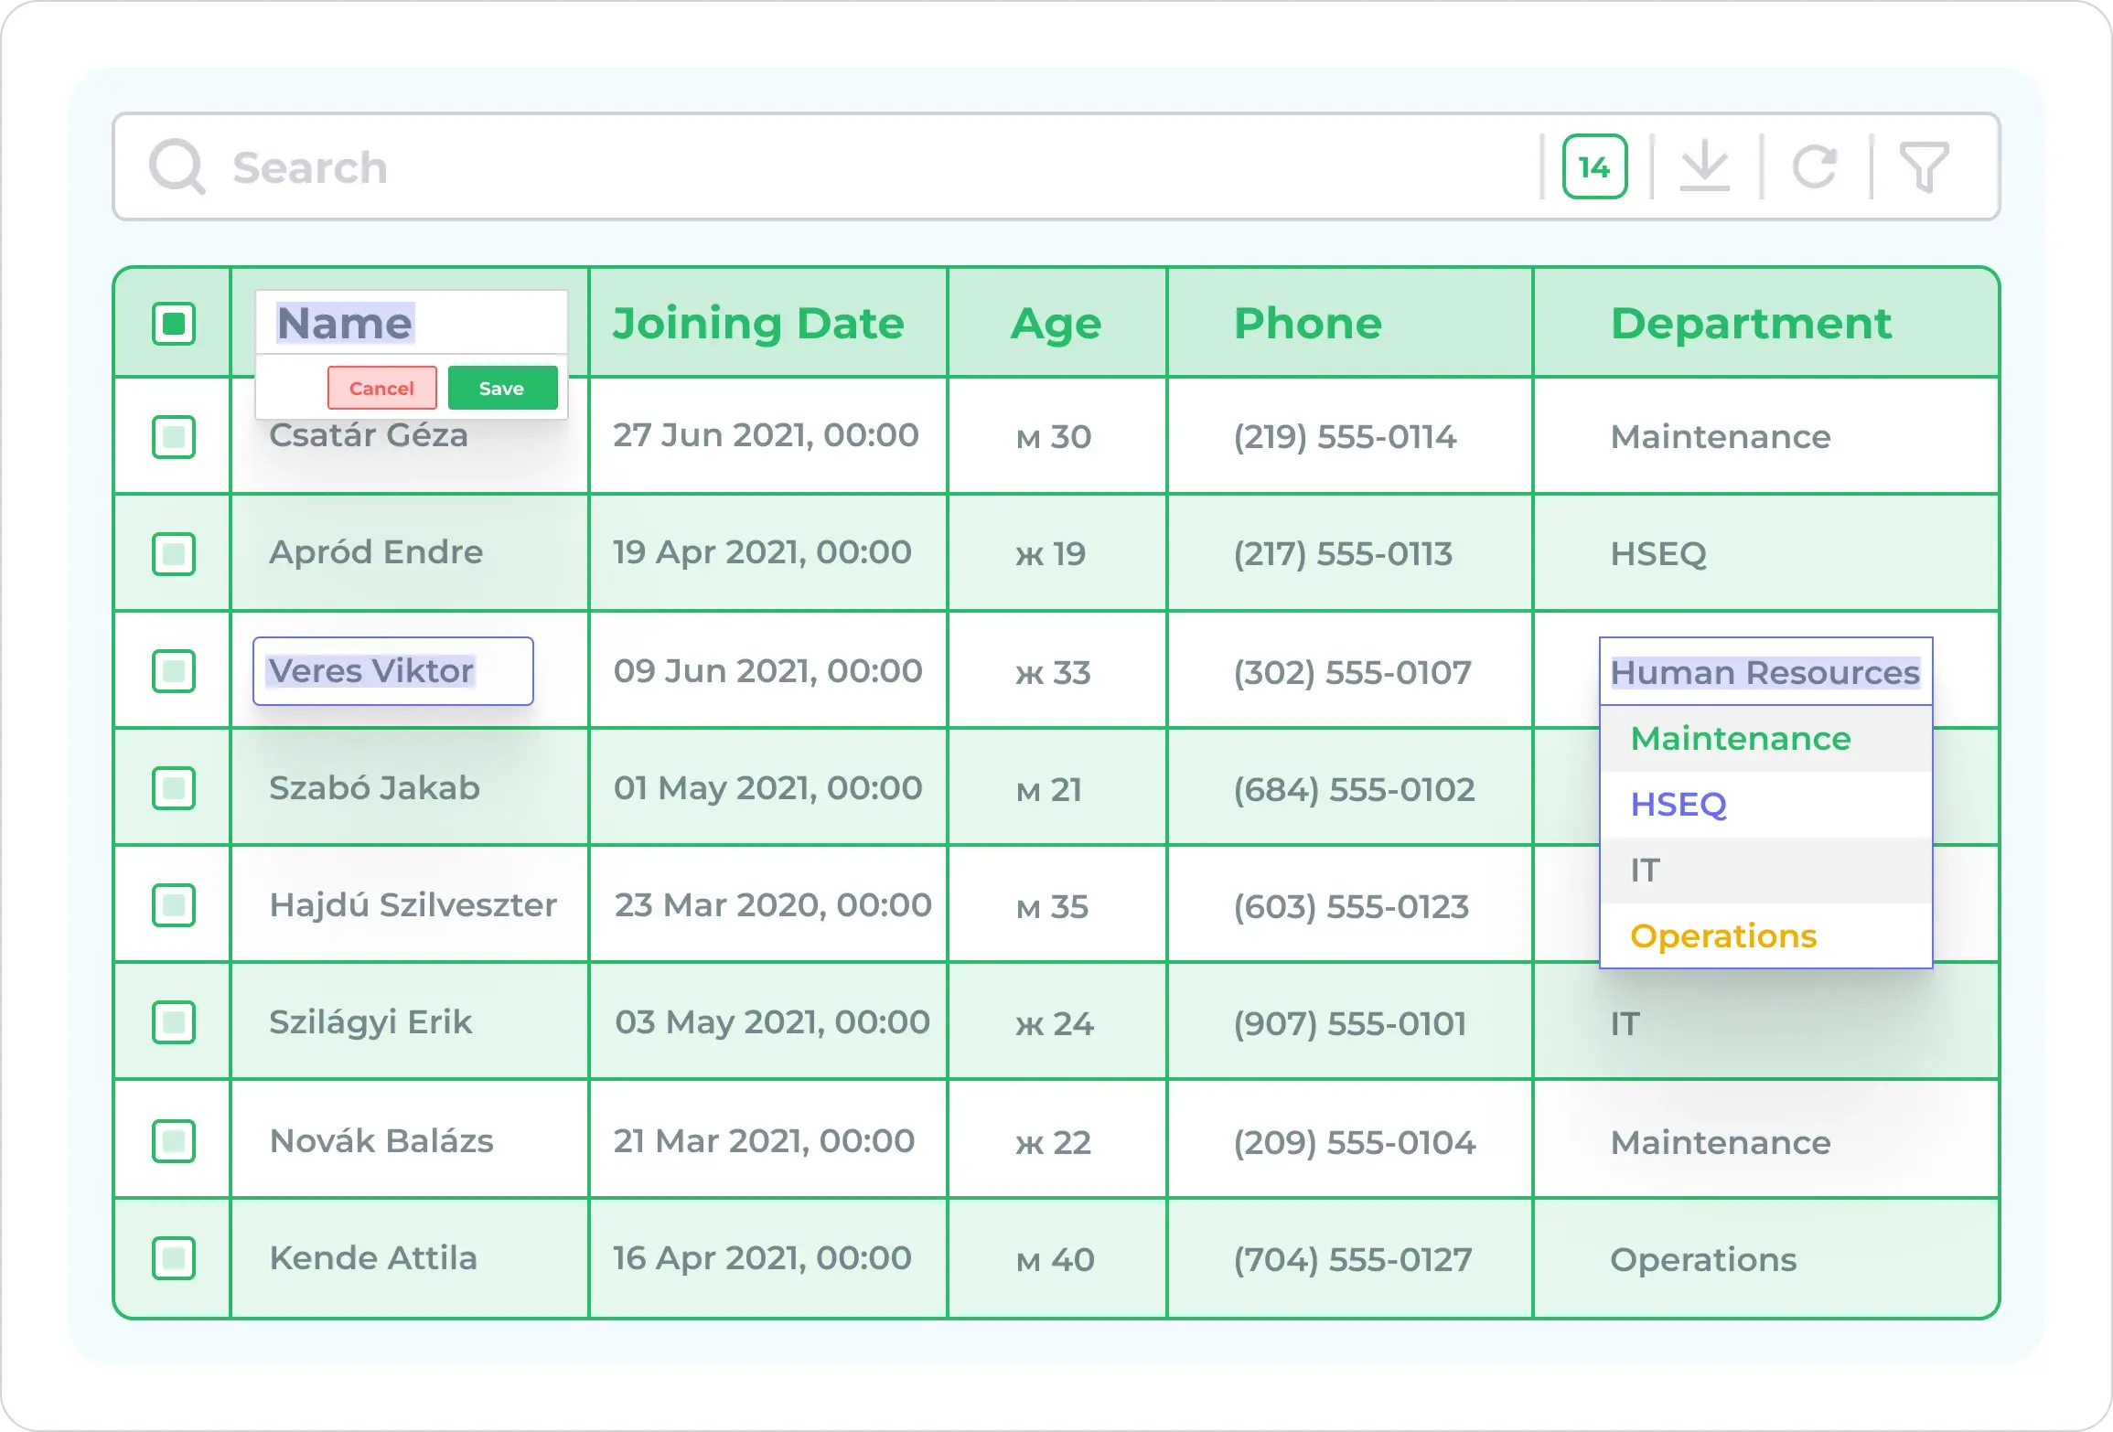Click the Name header edit field
The image size is (2113, 1432).
[412, 324]
